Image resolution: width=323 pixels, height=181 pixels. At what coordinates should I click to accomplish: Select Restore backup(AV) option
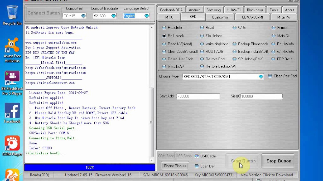[218, 66]
